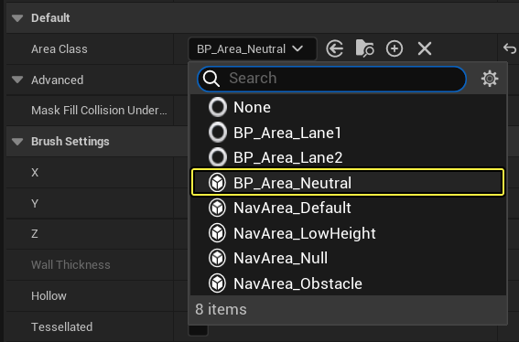Viewport: 519px width, 342px height.
Task: Click the Tessellated property label
Action: (62, 327)
